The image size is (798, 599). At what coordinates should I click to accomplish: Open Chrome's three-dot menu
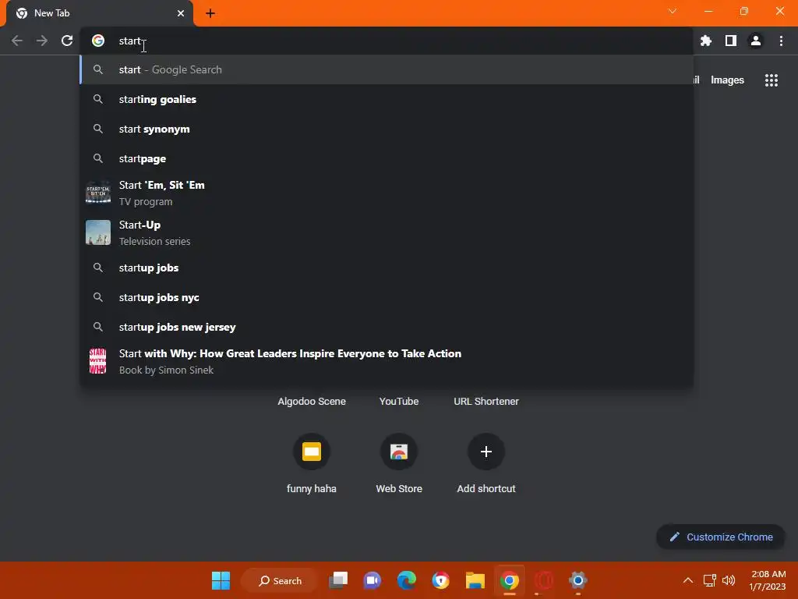pos(781,41)
